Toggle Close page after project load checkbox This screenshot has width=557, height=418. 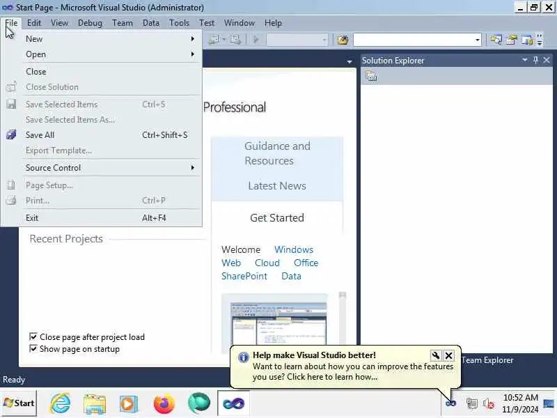point(33,336)
